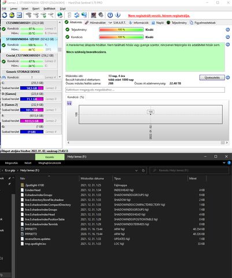Click the gray disk icon with green arrow
Screen dimensions: 232x278
click(43, 15)
